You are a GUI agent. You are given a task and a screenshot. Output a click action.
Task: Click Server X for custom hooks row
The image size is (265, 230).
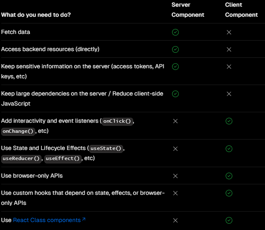click(x=175, y=193)
